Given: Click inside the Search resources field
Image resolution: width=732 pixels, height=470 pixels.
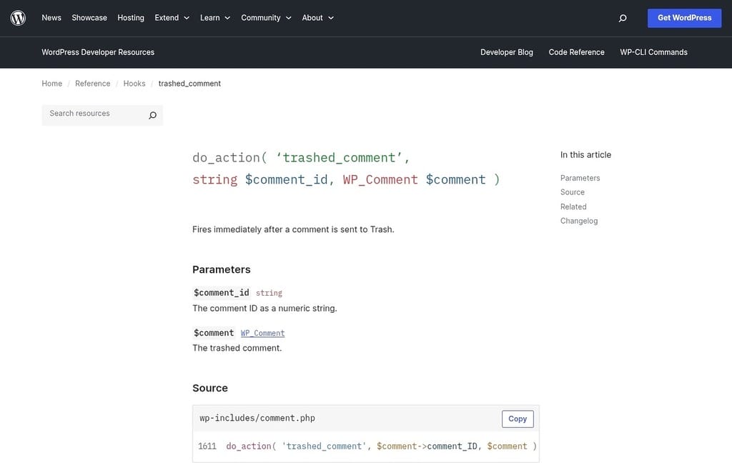Looking at the screenshot, I should tap(93, 114).
